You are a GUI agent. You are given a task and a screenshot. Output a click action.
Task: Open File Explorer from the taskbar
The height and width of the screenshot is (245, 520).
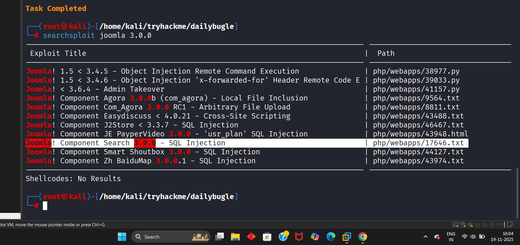(235, 237)
